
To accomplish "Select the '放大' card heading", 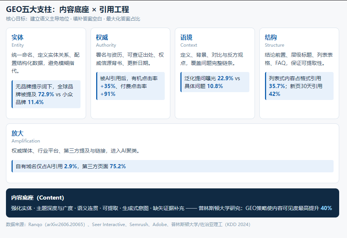I will pyautogui.click(x=18, y=133).
